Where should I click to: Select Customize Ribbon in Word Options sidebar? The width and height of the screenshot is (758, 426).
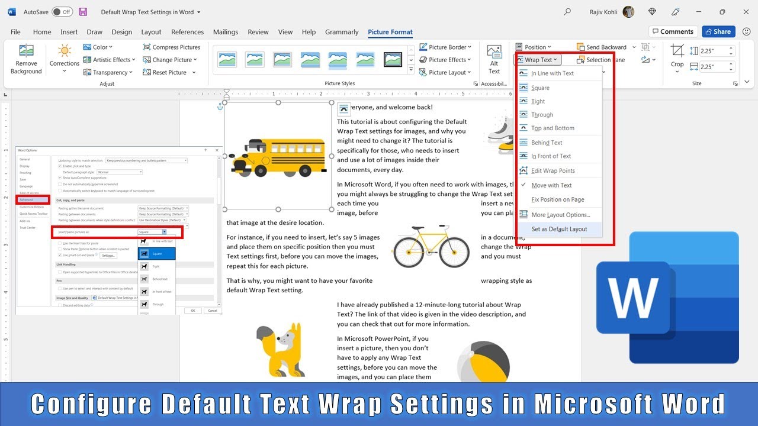(33, 207)
